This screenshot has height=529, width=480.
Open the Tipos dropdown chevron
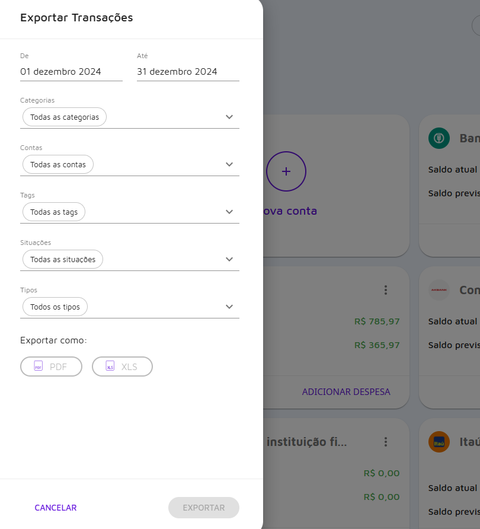pos(230,307)
